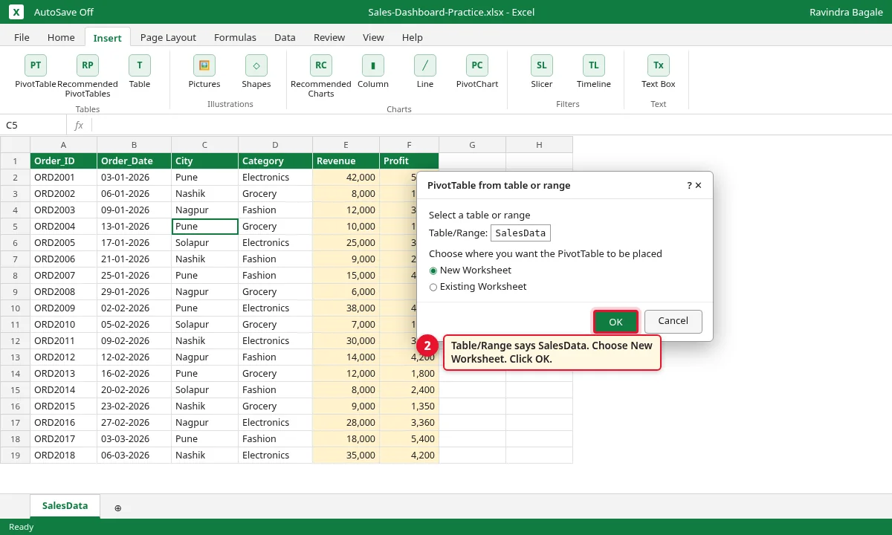Click the Nagpur cell in row 4
This screenshot has width=892, height=535.
pyautogui.click(x=204, y=210)
